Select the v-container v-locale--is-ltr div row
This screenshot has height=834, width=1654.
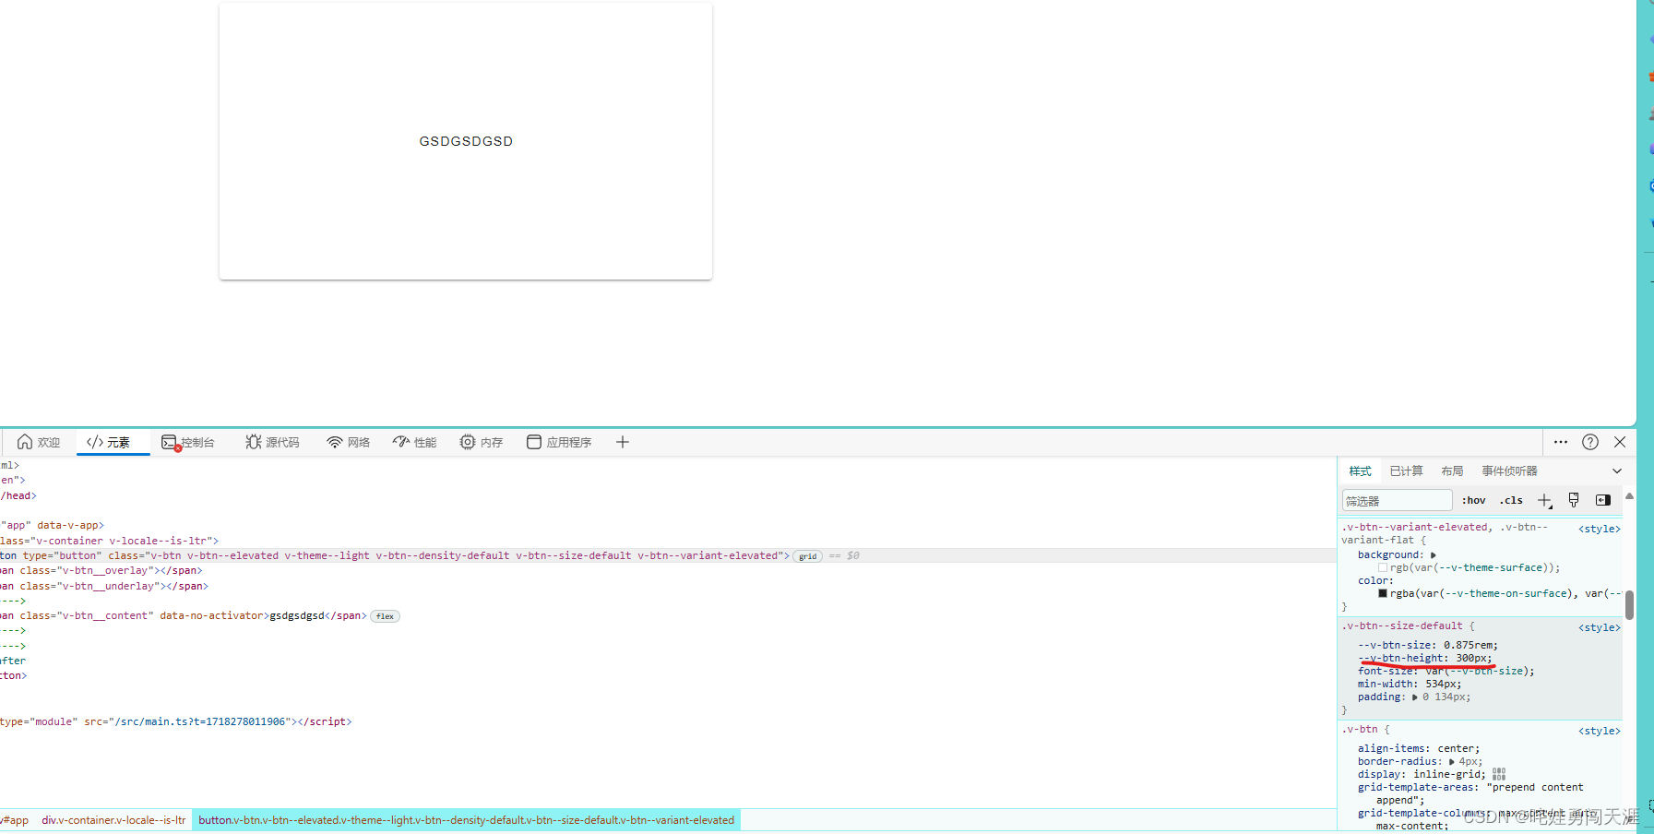(668, 541)
